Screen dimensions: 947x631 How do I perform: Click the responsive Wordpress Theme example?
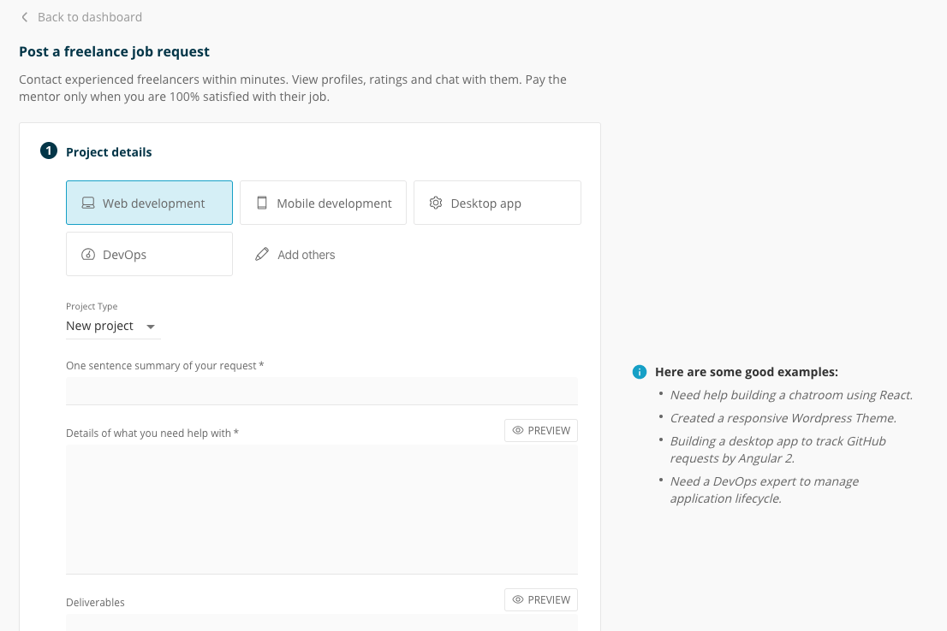[783, 418]
